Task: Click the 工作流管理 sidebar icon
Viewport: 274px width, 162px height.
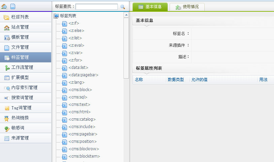Action: click(6, 68)
